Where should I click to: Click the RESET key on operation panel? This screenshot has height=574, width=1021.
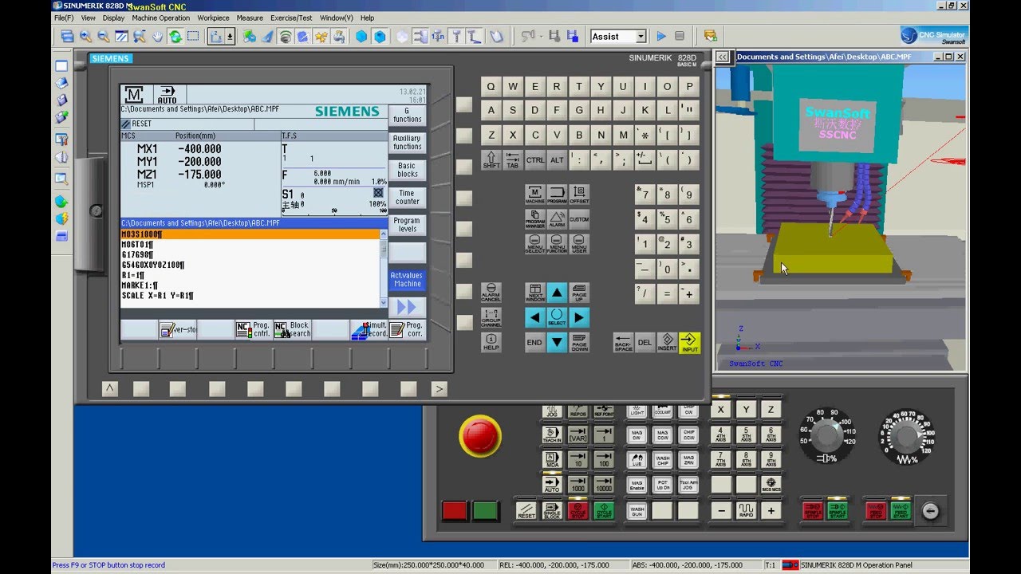[526, 510]
